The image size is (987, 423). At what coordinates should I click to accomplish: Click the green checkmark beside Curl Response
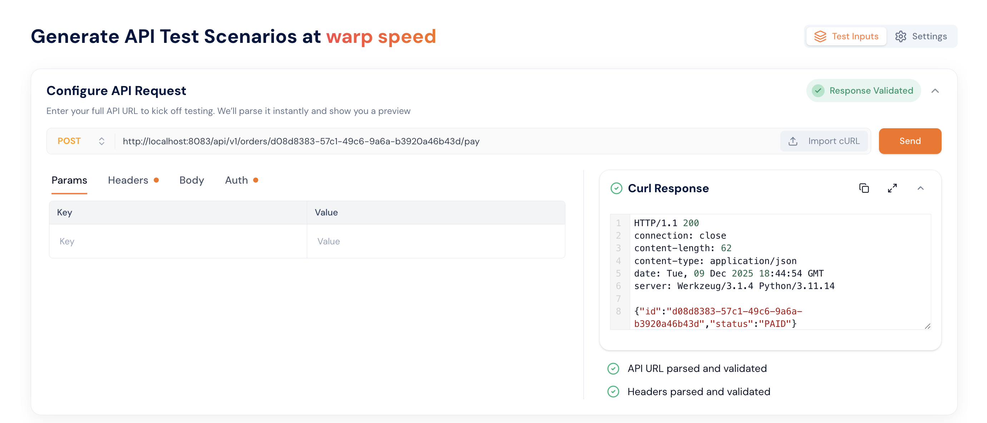point(616,188)
